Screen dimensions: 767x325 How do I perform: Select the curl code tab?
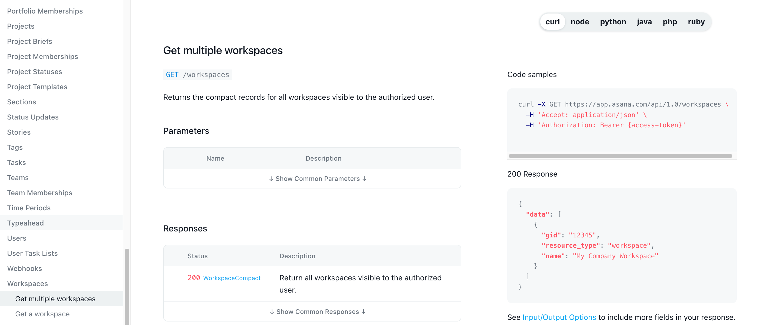click(x=552, y=22)
